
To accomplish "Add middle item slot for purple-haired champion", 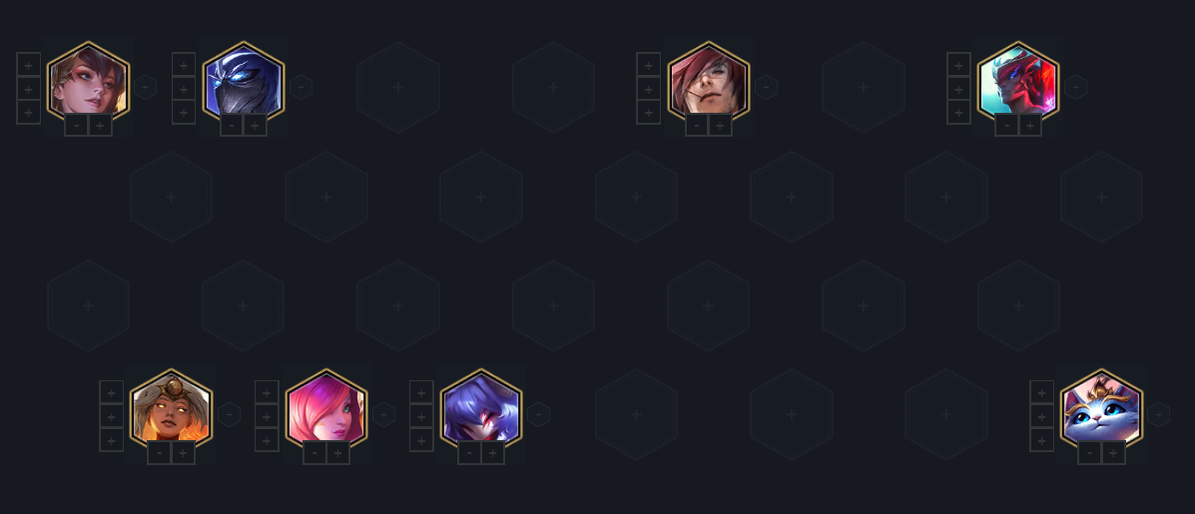I will (421, 416).
